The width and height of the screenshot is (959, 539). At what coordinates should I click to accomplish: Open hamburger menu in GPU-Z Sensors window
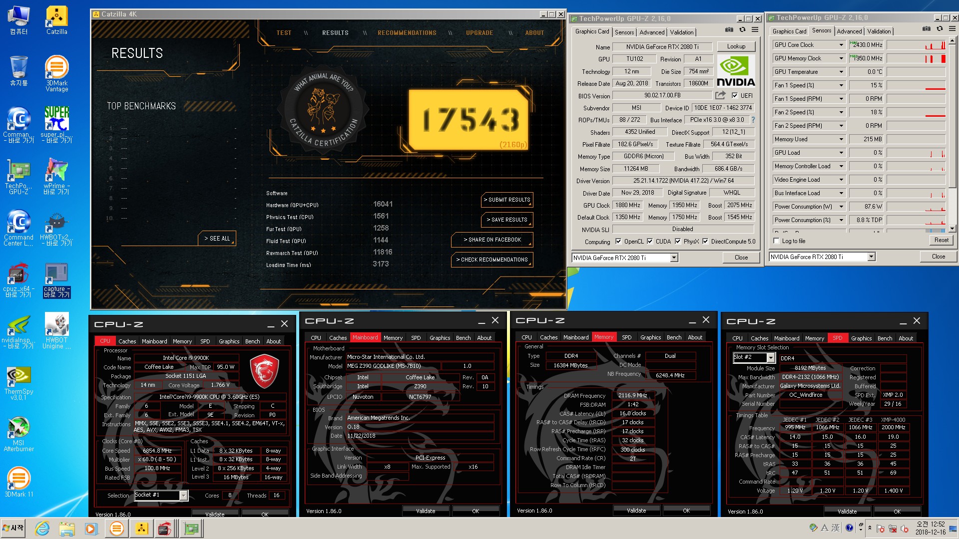[952, 29]
